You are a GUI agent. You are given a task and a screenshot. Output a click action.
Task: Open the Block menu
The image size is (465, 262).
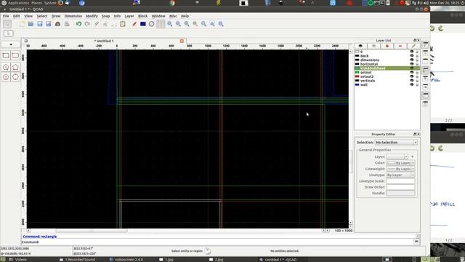click(143, 16)
